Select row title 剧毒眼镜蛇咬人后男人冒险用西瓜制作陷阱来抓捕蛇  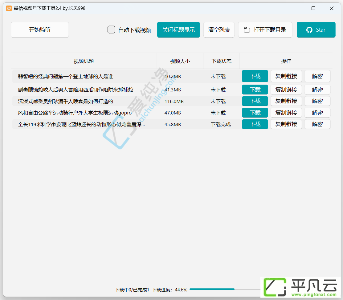pos(76,90)
